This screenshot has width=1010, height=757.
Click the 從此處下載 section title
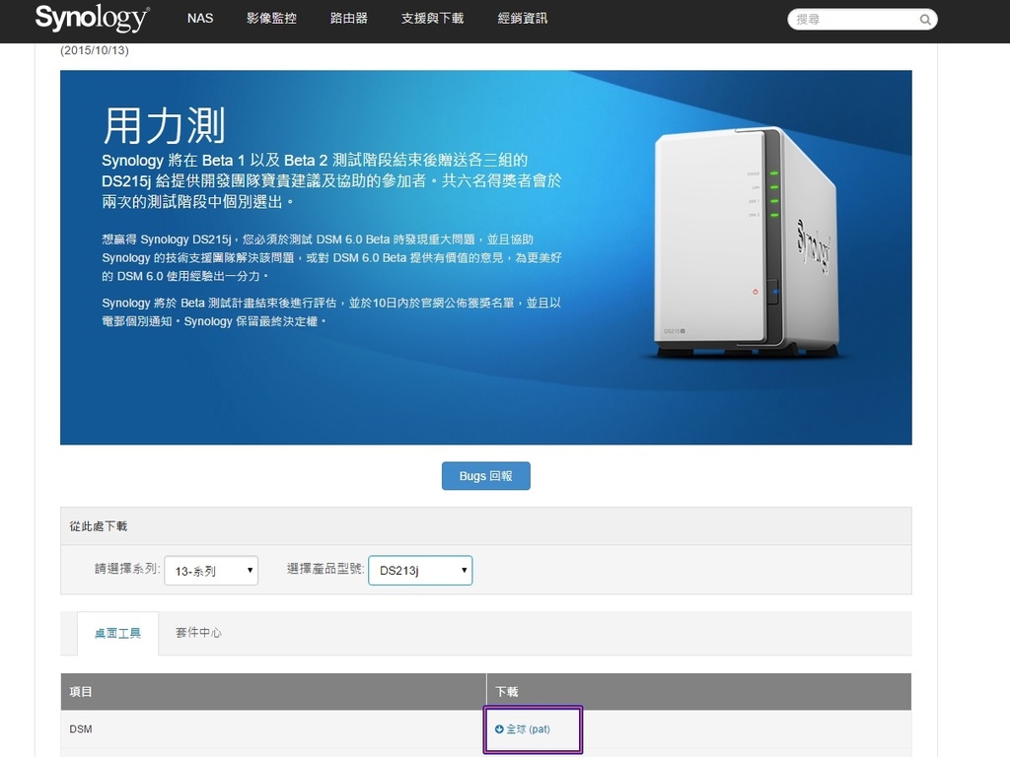(99, 526)
